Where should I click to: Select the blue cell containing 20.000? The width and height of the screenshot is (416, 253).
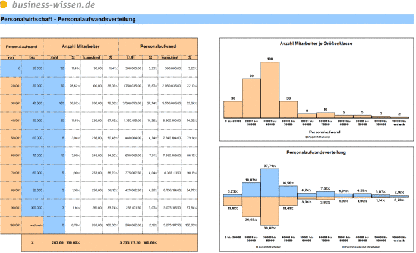click(x=32, y=68)
